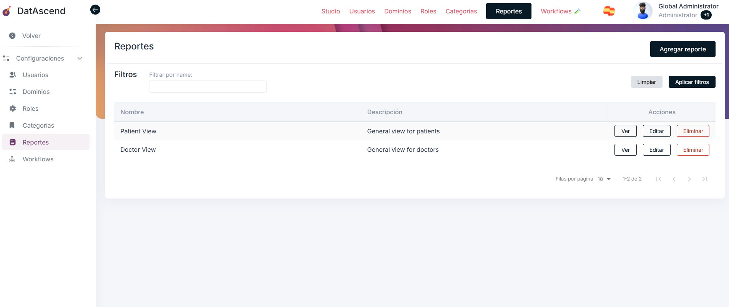Go to next page of table

point(689,179)
